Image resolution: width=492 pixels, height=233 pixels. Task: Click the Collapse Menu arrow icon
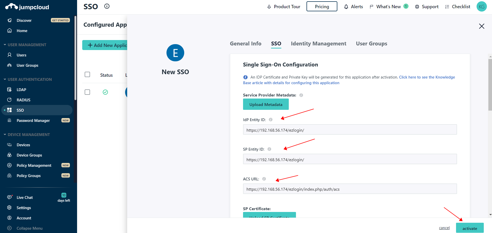point(10,228)
